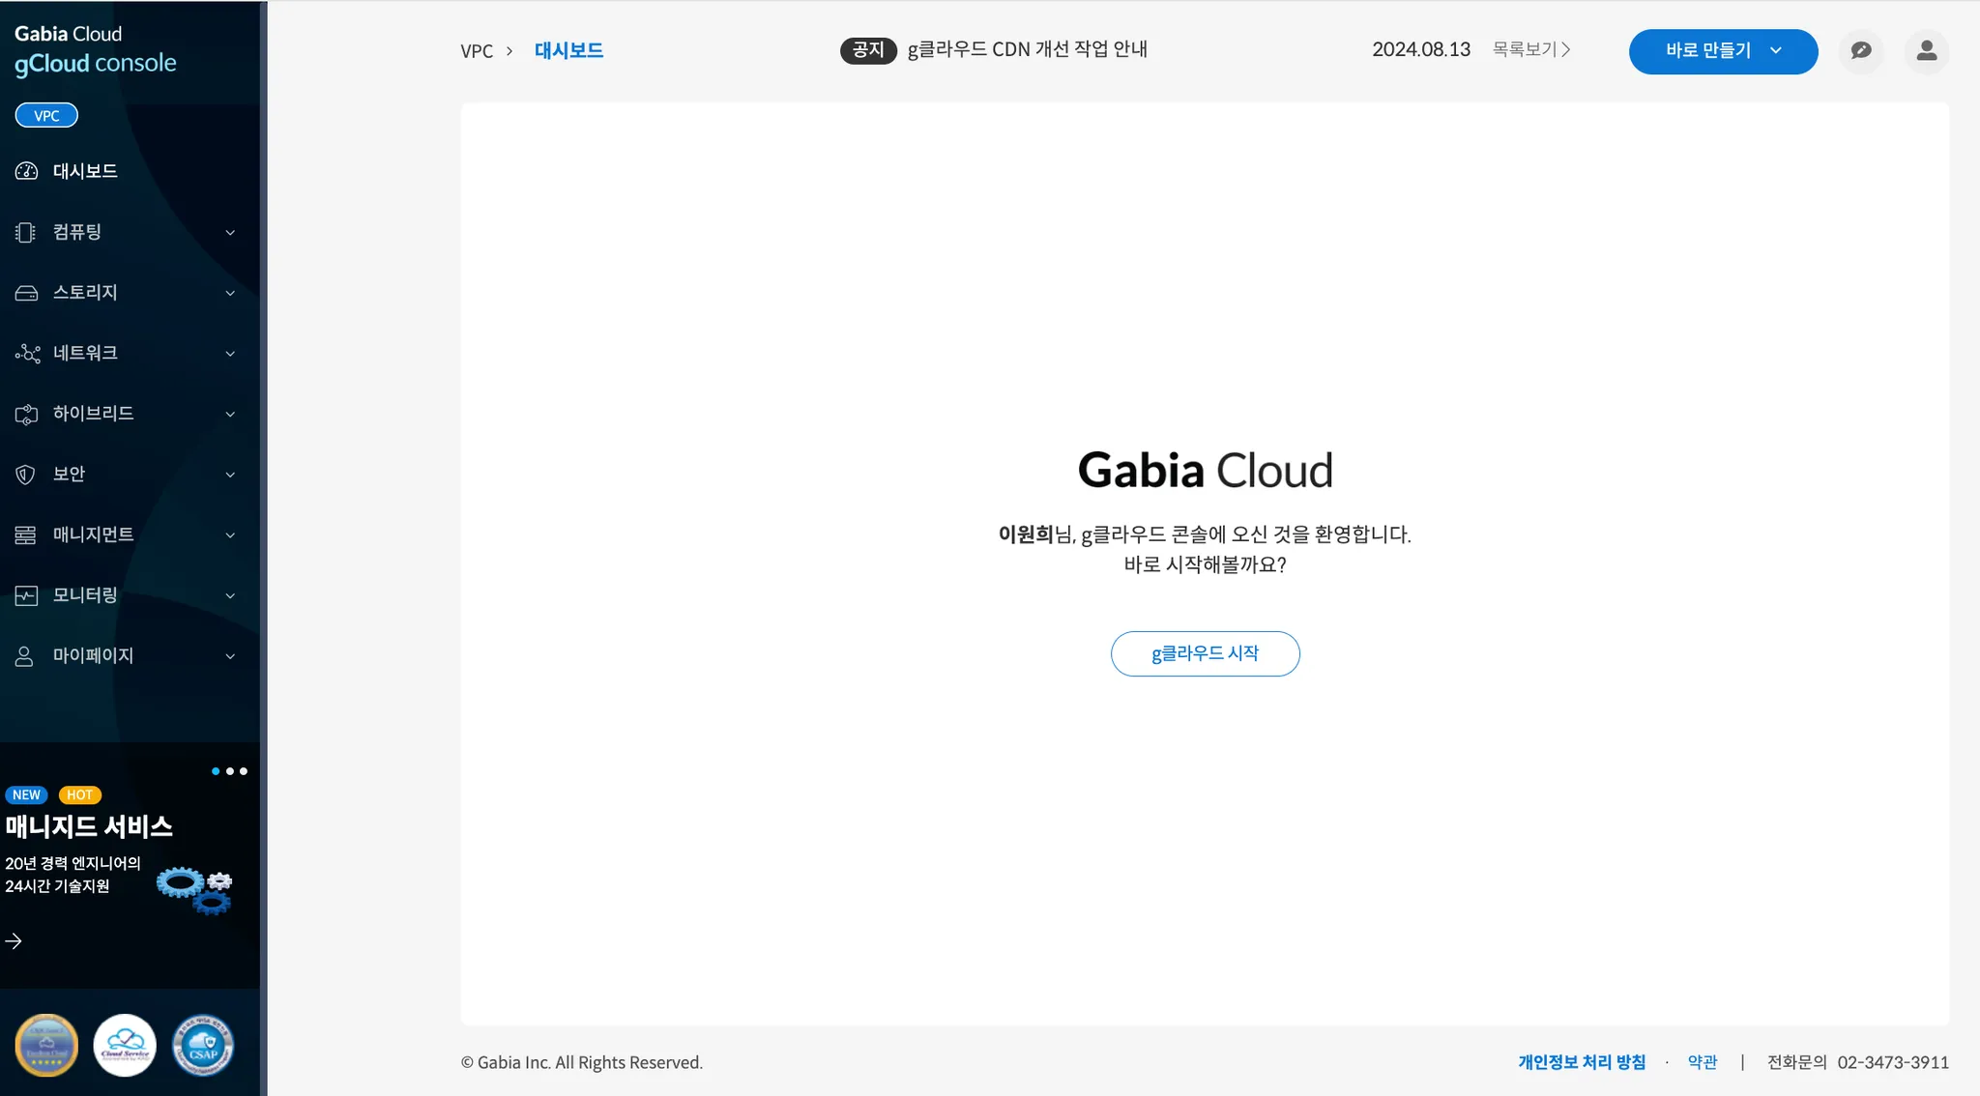The image size is (1980, 1096).
Task: Select the first banner carousel dot
Action: (215, 771)
